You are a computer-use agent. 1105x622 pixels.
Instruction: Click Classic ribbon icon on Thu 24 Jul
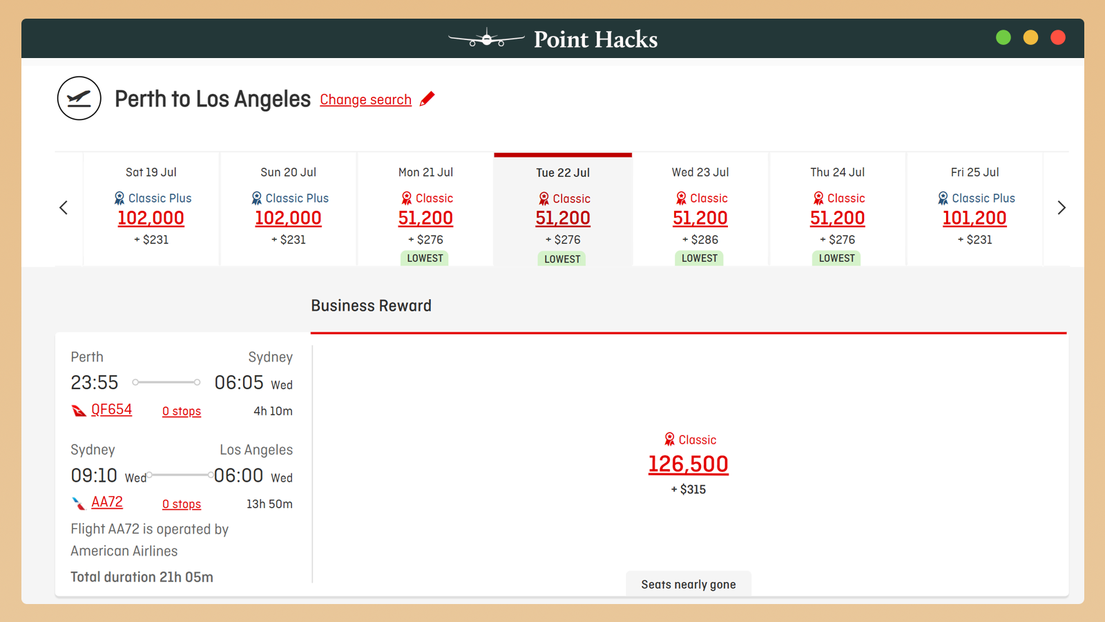tap(818, 198)
